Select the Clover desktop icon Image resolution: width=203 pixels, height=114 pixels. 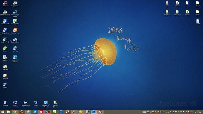pos(5,49)
